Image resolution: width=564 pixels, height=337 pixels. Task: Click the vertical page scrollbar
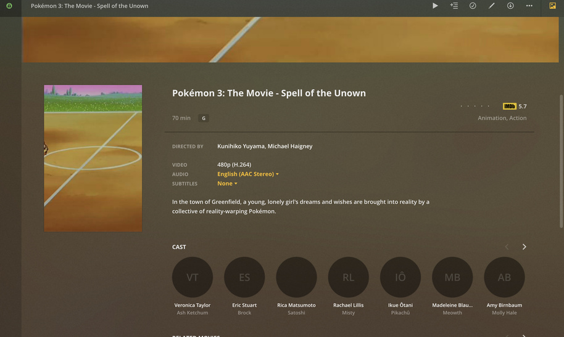(561, 161)
